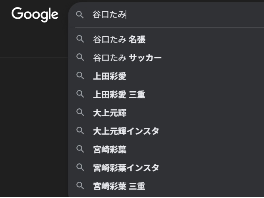Pick the suggestion 大上元輝インスタ

point(126,131)
